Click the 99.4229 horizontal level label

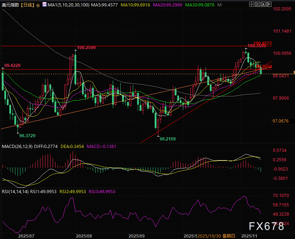click(12, 66)
